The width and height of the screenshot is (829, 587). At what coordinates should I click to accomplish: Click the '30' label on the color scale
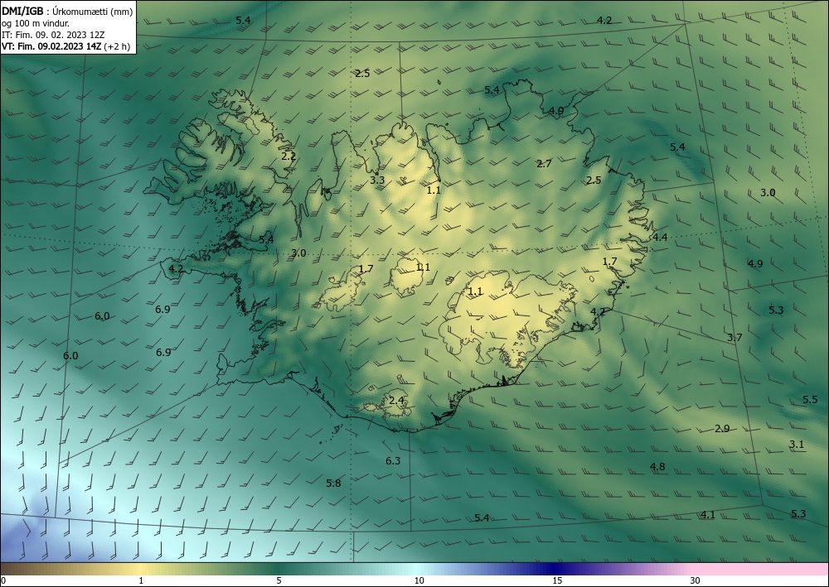pyautogui.click(x=695, y=581)
